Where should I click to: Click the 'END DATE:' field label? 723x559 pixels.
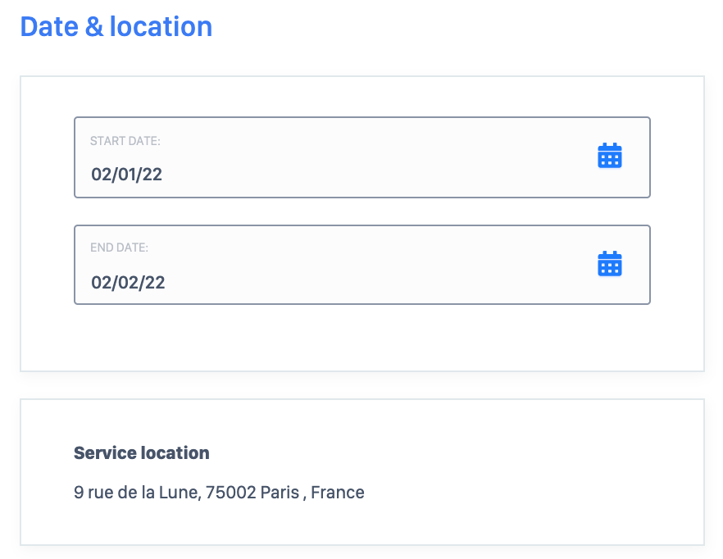pyautogui.click(x=119, y=248)
